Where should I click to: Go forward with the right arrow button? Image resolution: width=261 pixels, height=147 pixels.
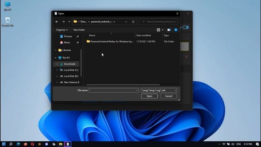64,22
